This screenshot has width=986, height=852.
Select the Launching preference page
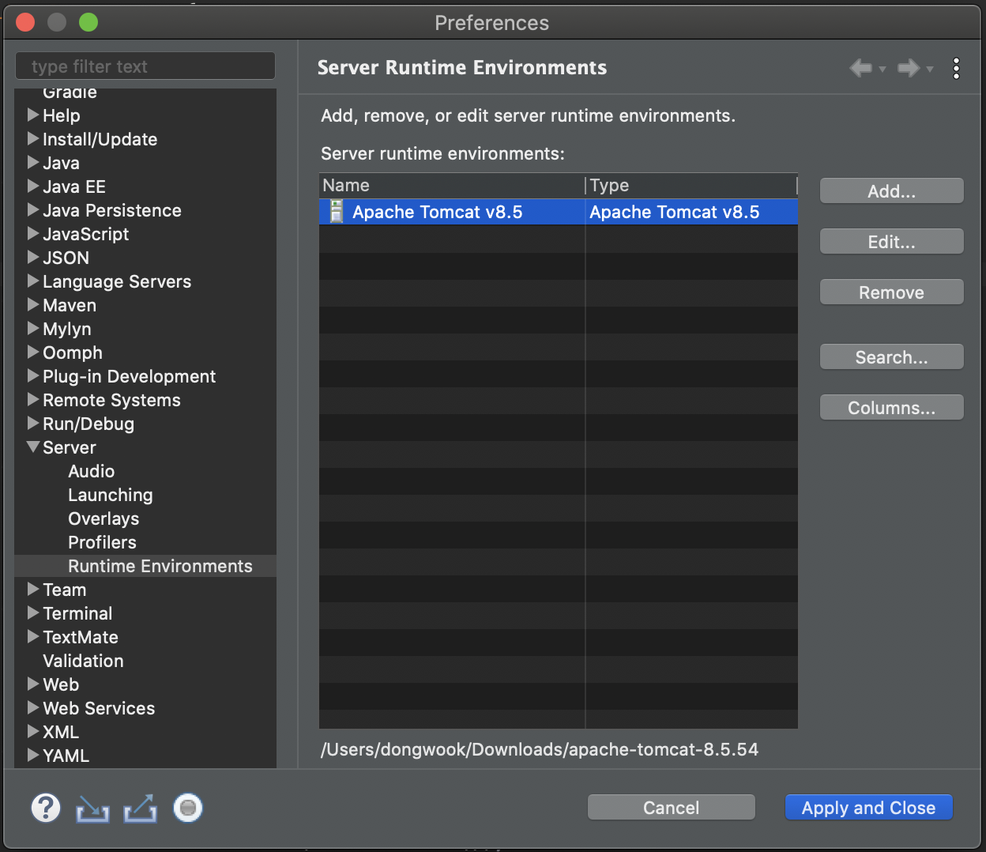pos(111,495)
